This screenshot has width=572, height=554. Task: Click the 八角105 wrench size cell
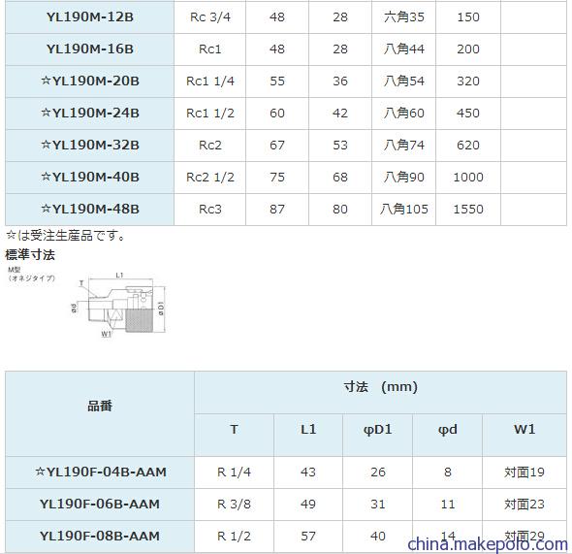click(x=404, y=210)
